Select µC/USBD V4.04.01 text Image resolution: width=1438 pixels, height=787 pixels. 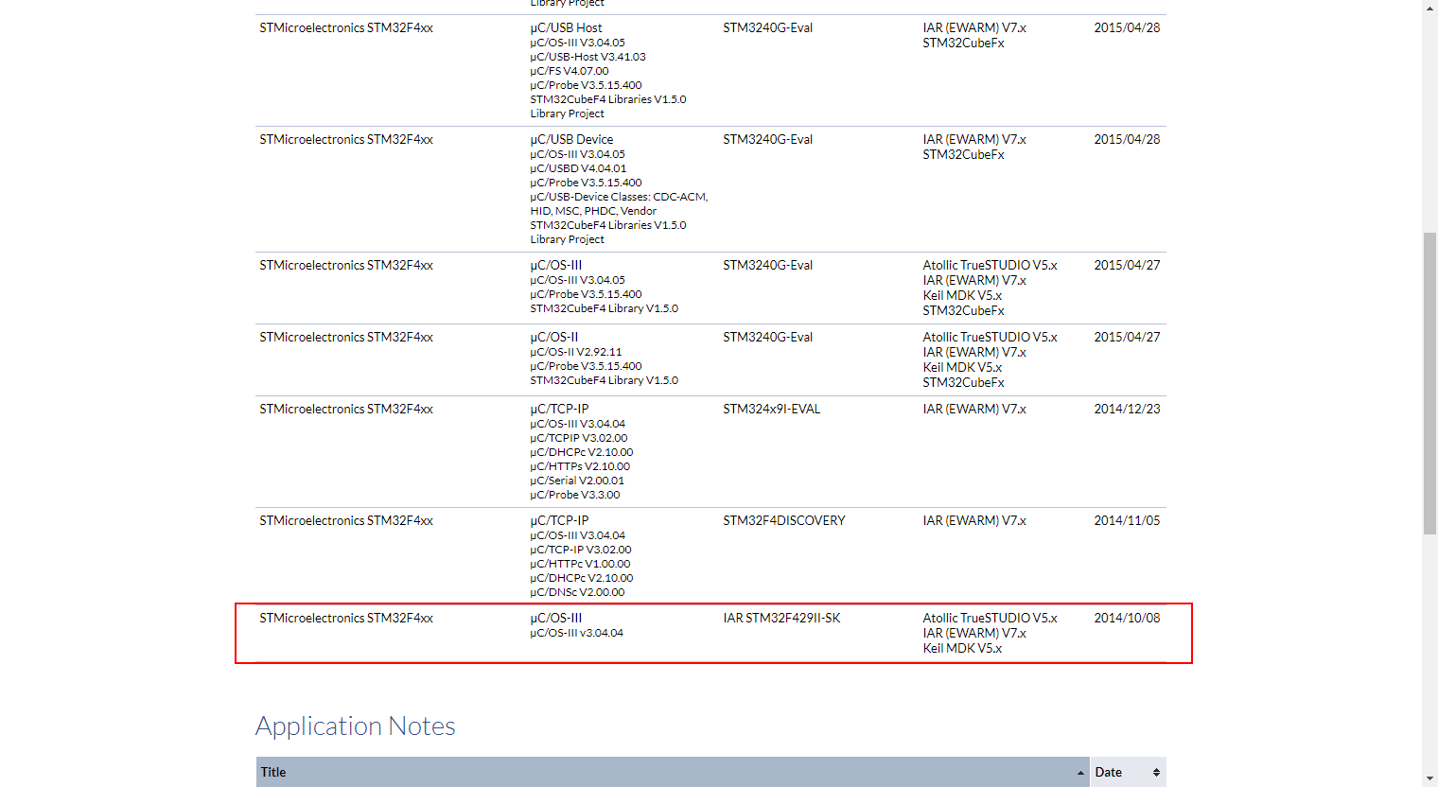[x=578, y=168]
